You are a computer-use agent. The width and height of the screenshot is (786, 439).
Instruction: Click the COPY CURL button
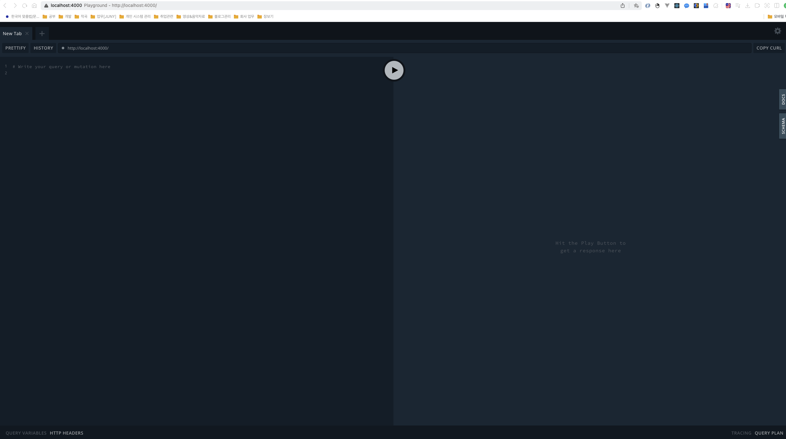tap(769, 48)
